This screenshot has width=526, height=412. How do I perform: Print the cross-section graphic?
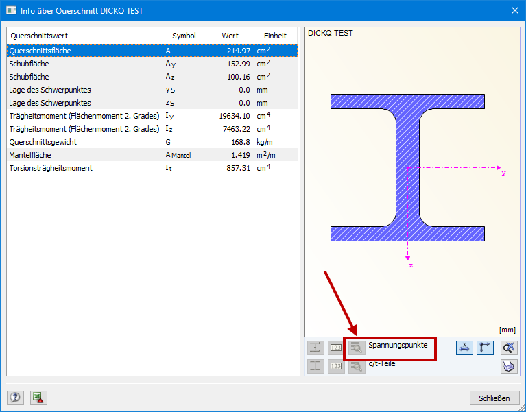click(509, 366)
